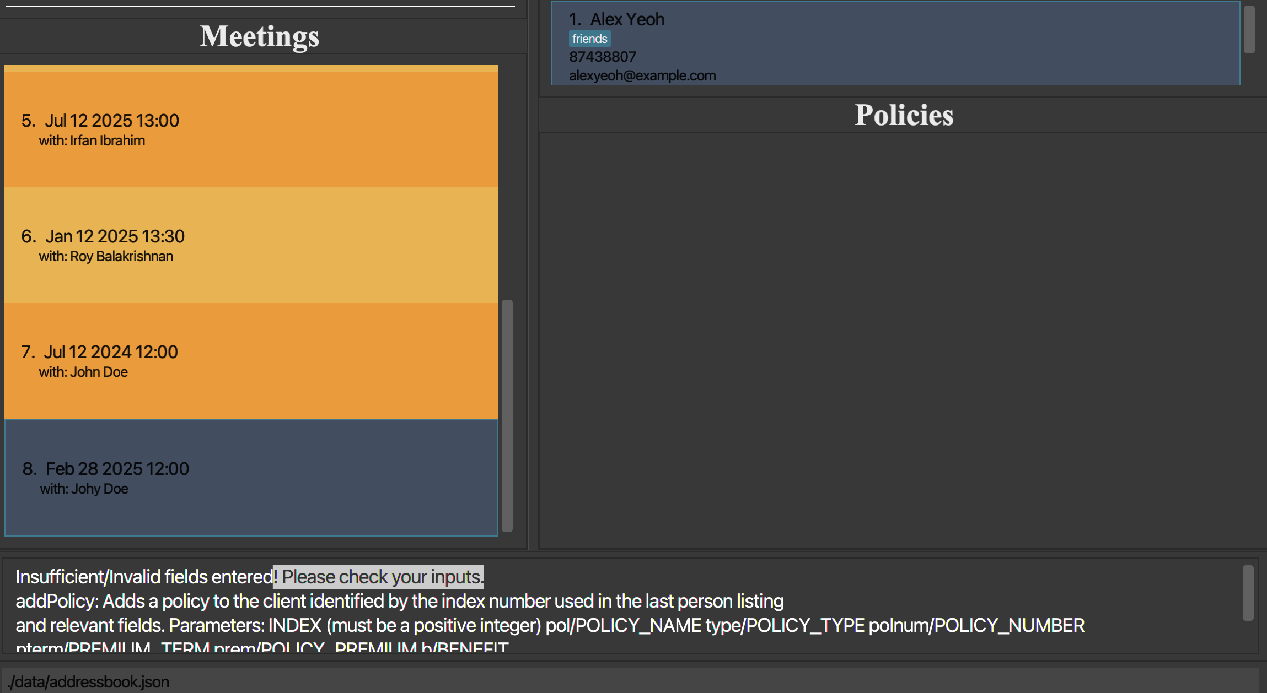Click the Policies panel heading
The height and width of the screenshot is (693, 1267).
pos(904,115)
